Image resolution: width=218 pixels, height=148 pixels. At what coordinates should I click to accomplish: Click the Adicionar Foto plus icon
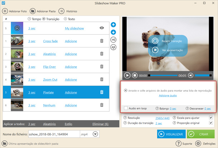tap(5, 11)
